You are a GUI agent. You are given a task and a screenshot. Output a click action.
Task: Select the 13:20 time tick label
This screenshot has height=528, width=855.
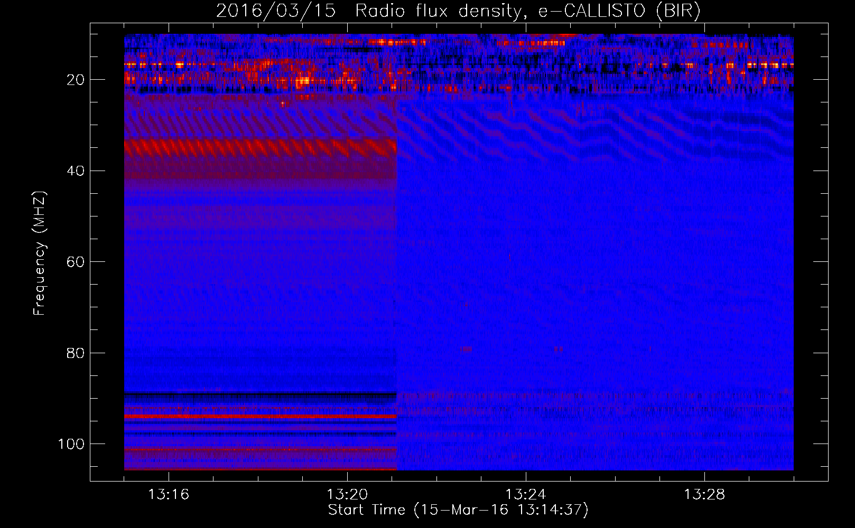347,495
